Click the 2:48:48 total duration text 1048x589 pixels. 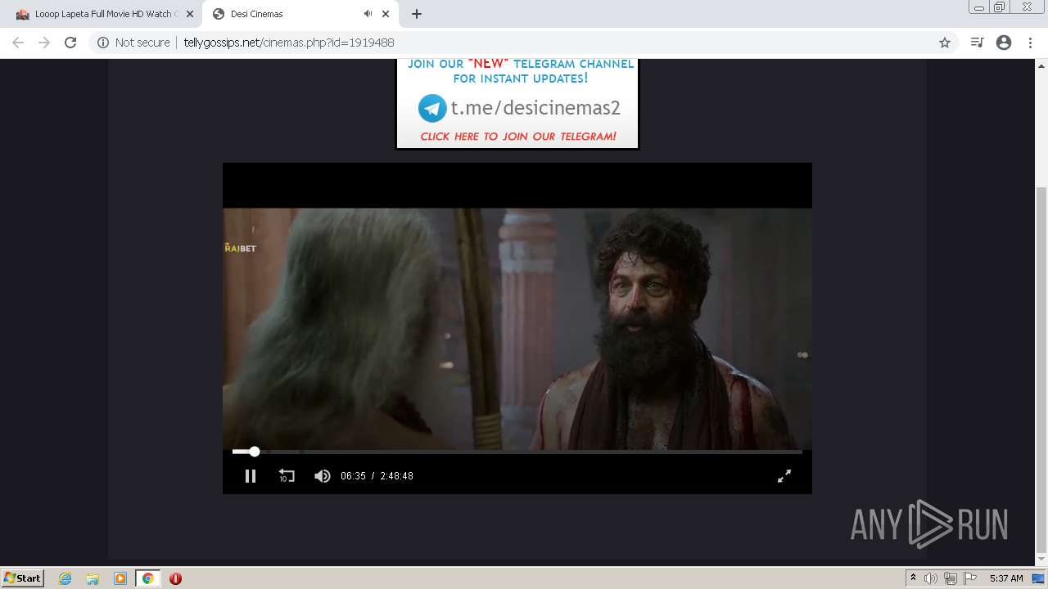396,476
